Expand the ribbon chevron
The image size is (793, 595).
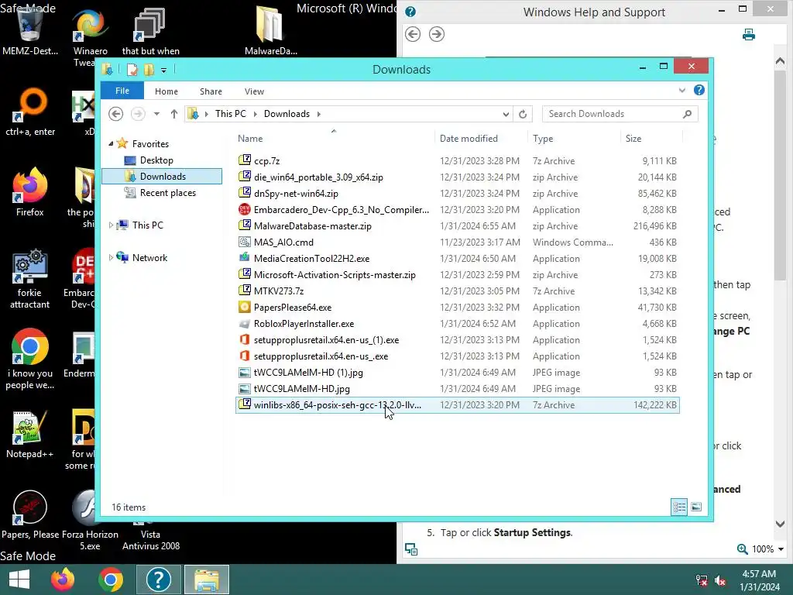[x=681, y=90]
